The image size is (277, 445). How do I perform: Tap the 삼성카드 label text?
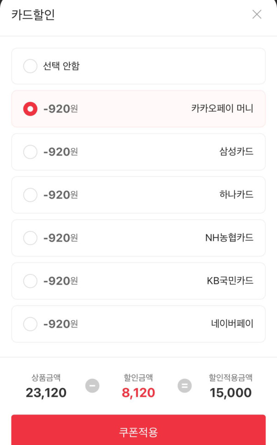tap(236, 152)
